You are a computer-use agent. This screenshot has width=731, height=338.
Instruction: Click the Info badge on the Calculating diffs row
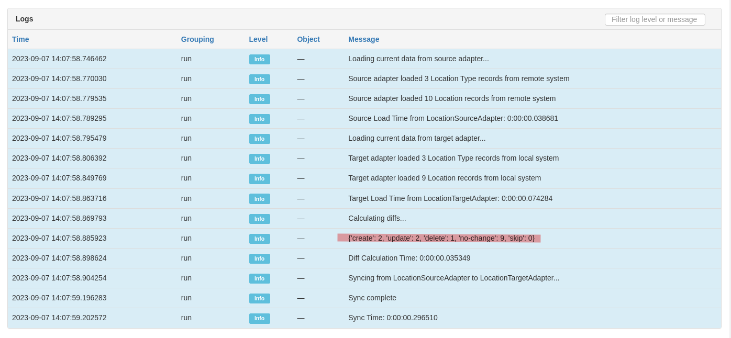[x=259, y=219]
